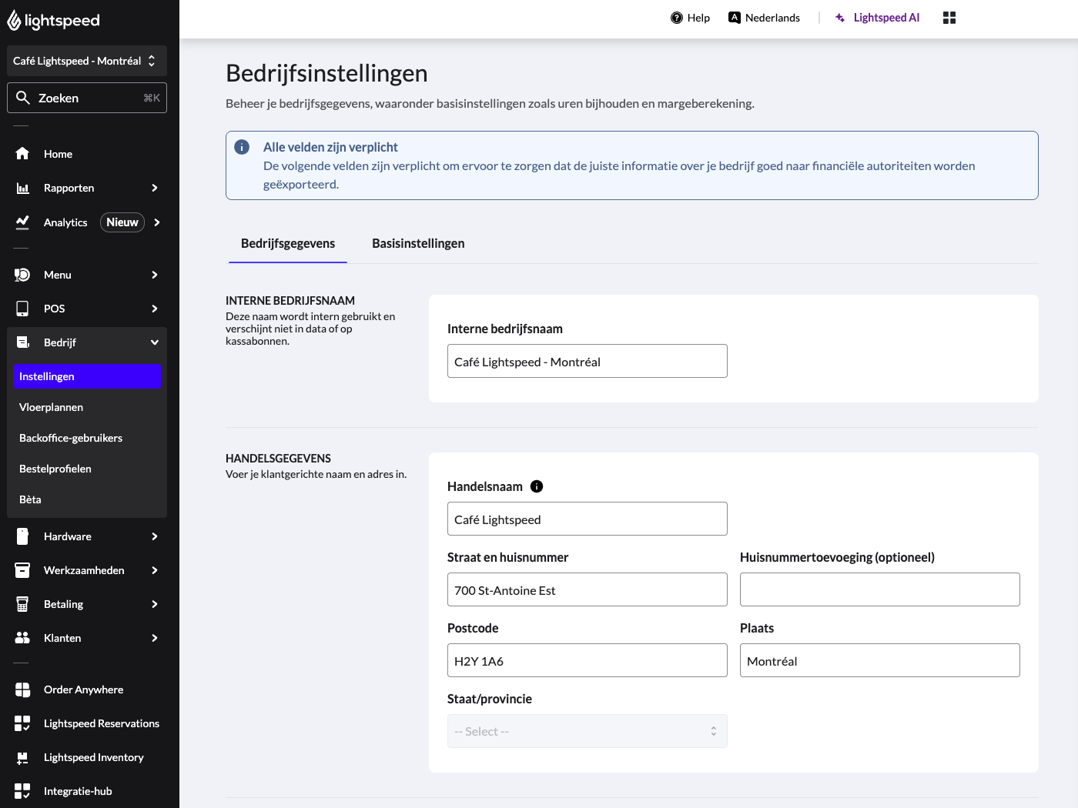1078x808 pixels.
Task: Click the Lightspeed flame logo
Action: click(14, 21)
